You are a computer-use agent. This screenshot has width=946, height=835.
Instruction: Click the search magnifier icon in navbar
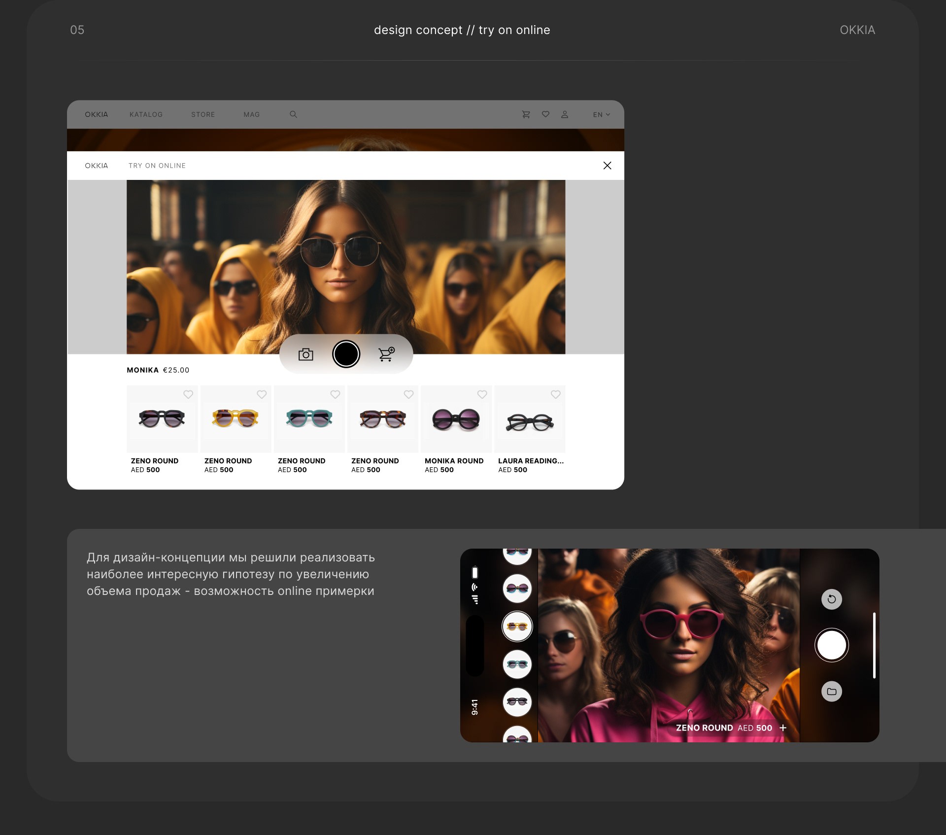(293, 114)
